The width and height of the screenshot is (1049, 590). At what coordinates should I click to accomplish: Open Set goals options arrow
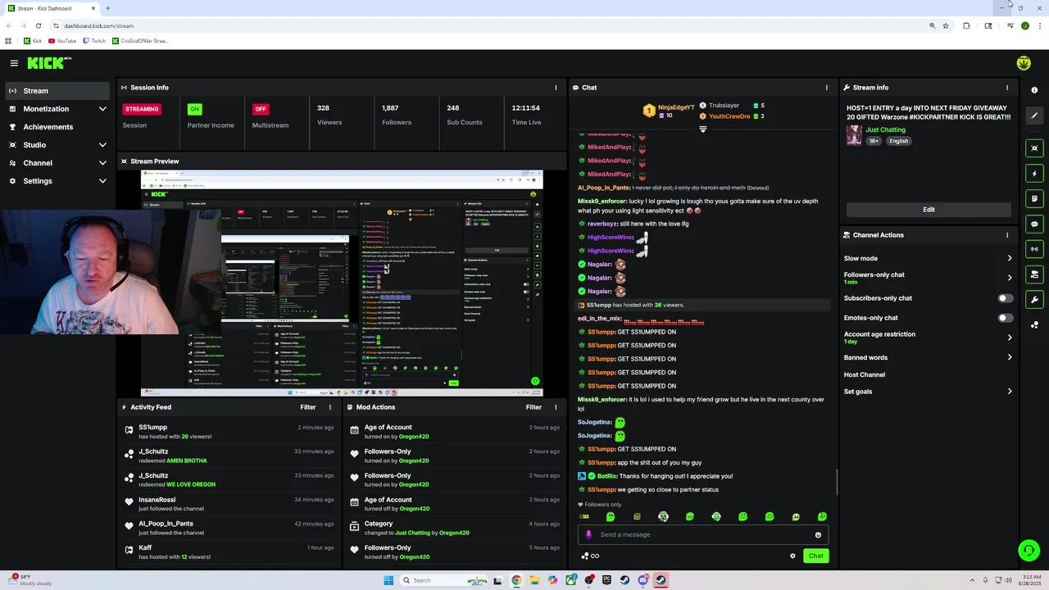point(1010,392)
